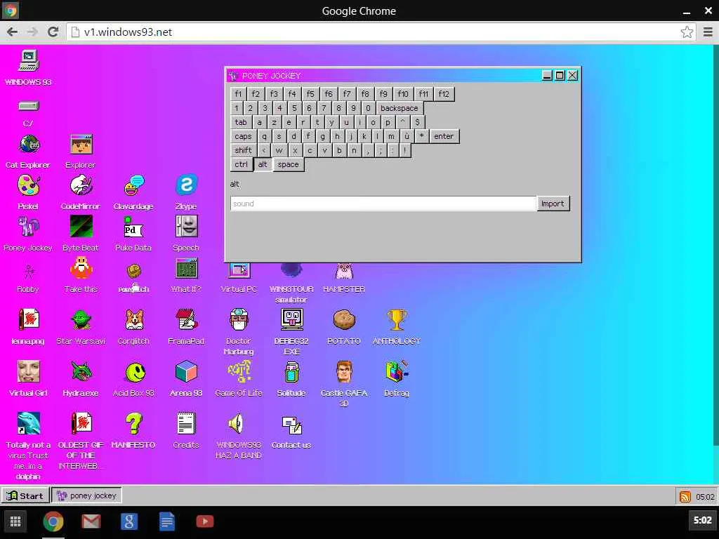Open Puke Data icon

[134, 227]
